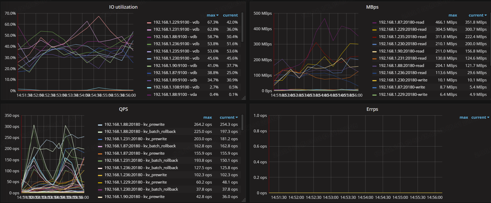The height and width of the screenshot is (203, 491).
Task: Click sort arrow beside max in IO utilization
Action: (x=217, y=15)
